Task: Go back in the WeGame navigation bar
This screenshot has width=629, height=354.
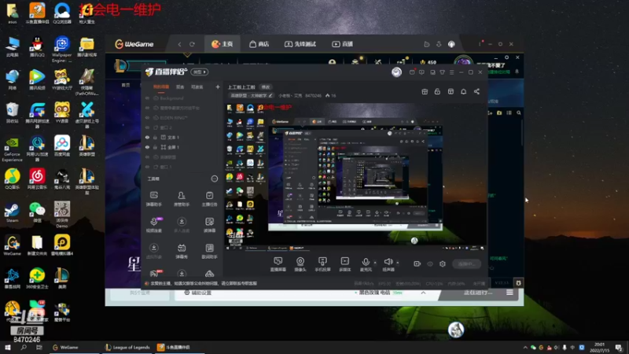Action: pos(179,44)
